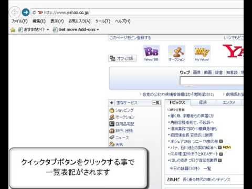Click the photo icon after ソニーTV headline
This screenshot has height=189, width=252.
coord(221,141)
